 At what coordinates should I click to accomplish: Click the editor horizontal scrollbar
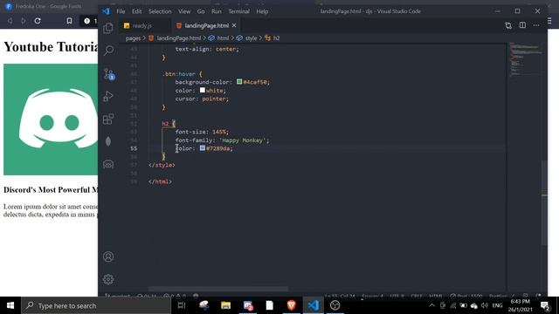218,289
